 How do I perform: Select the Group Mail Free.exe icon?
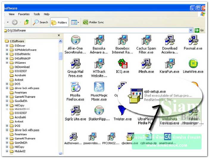point(75,64)
